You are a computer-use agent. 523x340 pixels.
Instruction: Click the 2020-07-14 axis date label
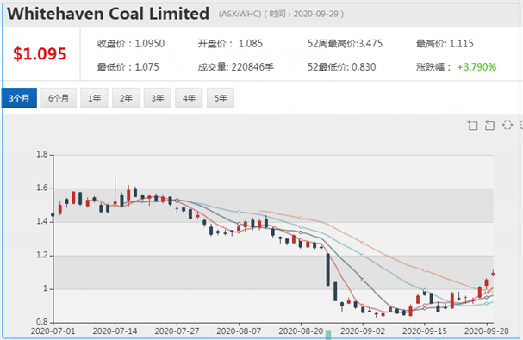[115, 331]
